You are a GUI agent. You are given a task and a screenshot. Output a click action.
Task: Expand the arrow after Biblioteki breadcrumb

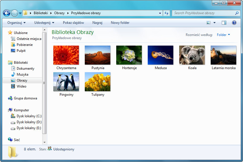coord(51,13)
